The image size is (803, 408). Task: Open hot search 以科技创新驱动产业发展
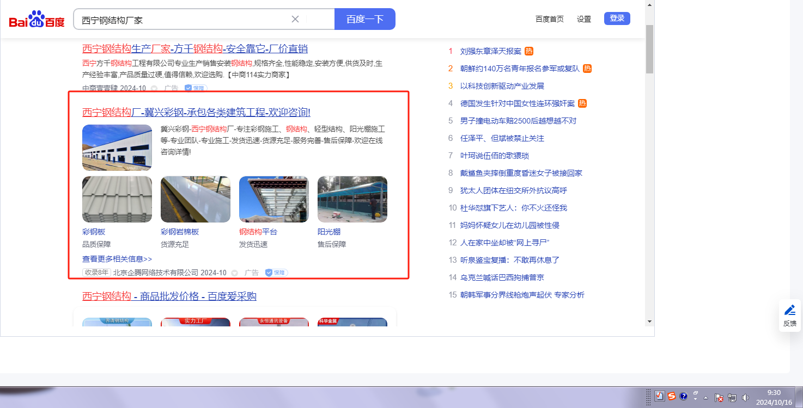click(x=502, y=86)
